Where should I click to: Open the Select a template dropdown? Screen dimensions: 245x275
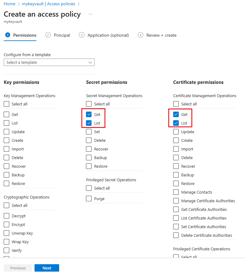coord(49,62)
